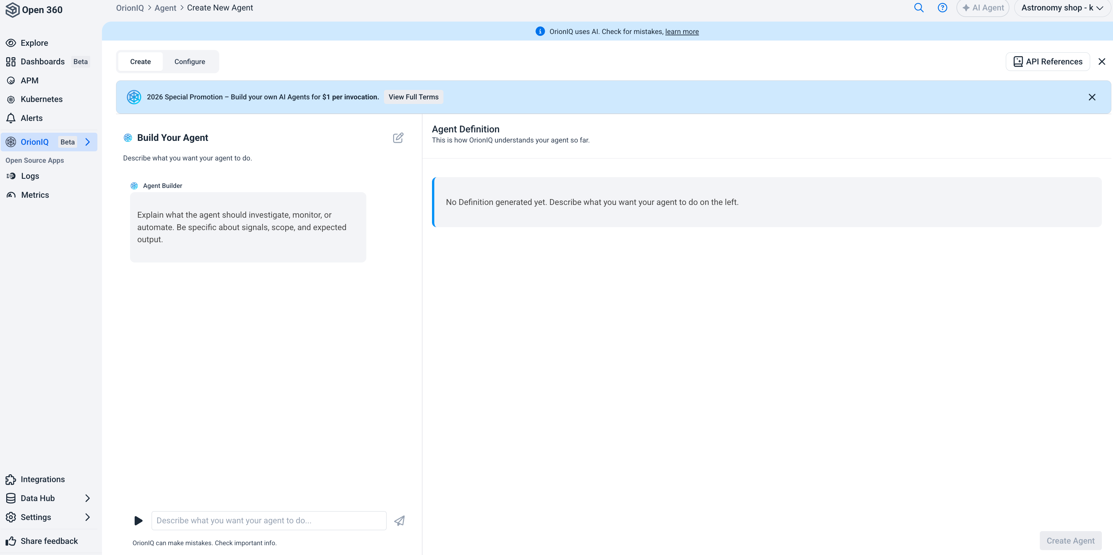Click the help question mark icon
This screenshot has height=555, width=1113.
(943, 8)
